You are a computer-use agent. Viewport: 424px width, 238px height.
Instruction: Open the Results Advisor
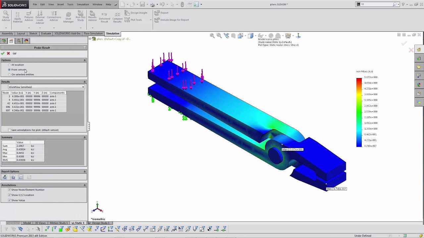point(92,17)
